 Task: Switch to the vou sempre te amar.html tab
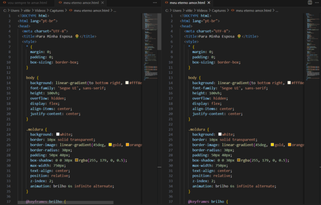coord(25,3)
